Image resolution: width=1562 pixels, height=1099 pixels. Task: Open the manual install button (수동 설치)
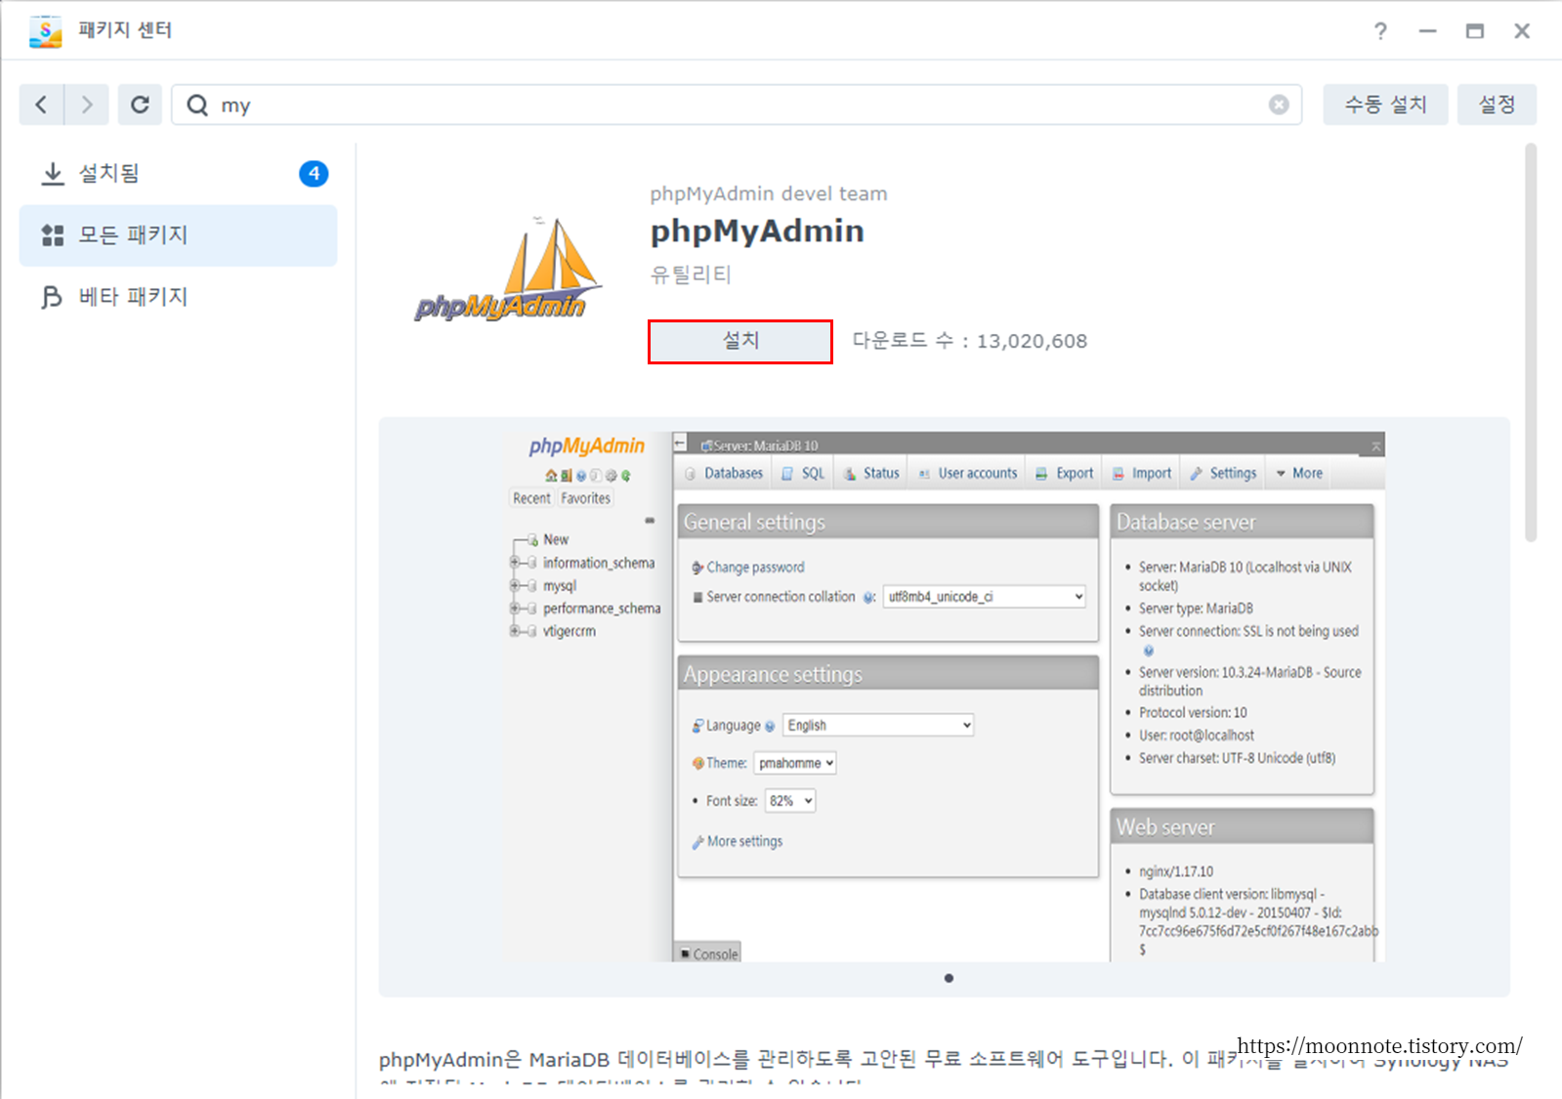1385,105
